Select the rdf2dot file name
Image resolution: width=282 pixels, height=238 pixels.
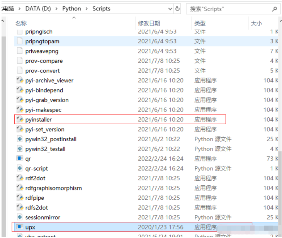click(x=35, y=178)
